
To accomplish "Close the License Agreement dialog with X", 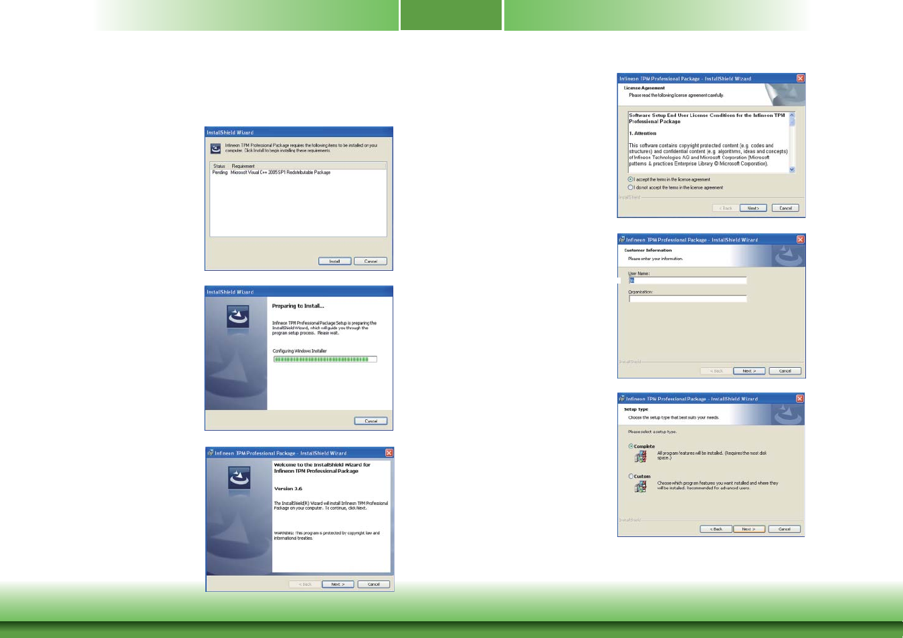I will point(801,78).
